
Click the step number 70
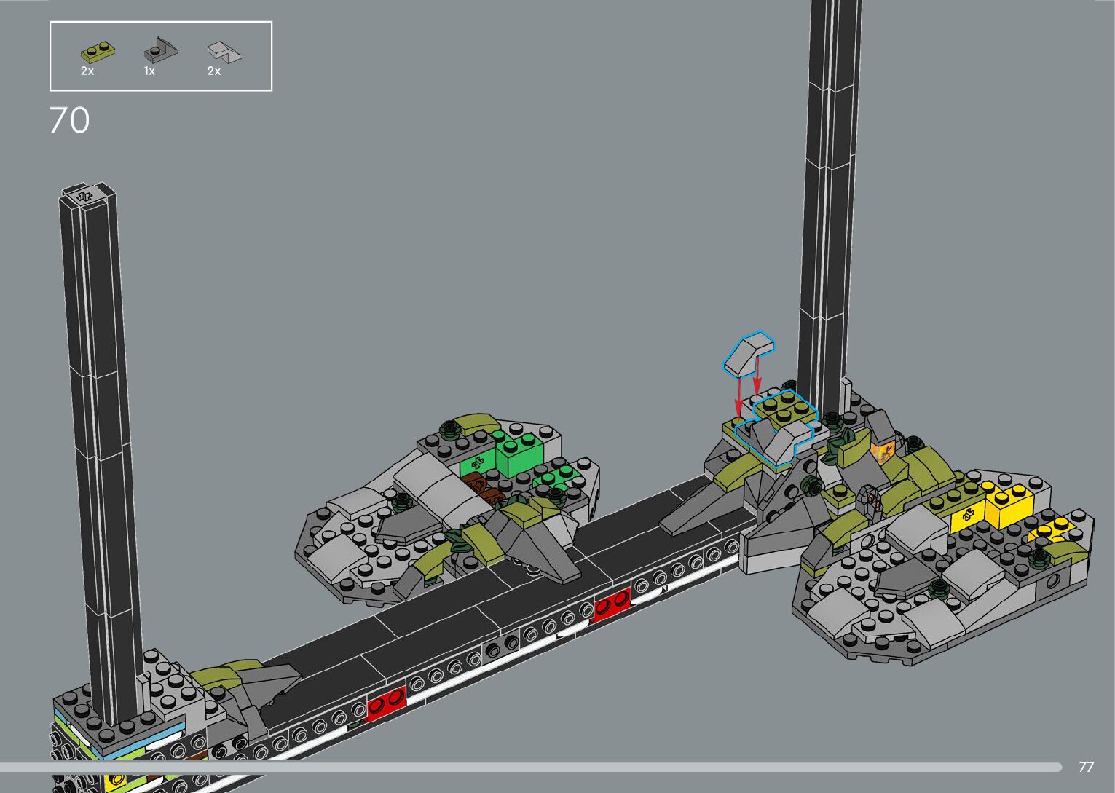tap(70, 121)
